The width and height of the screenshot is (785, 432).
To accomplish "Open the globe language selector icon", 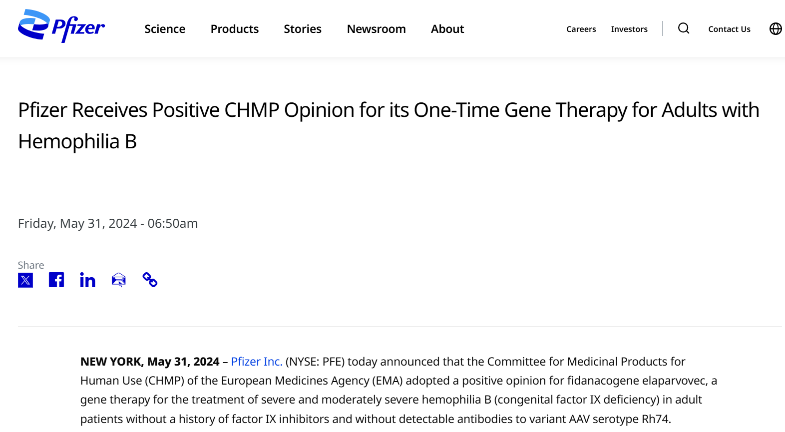I will point(776,29).
